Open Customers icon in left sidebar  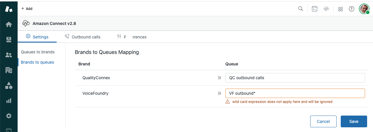[x=9, y=55]
